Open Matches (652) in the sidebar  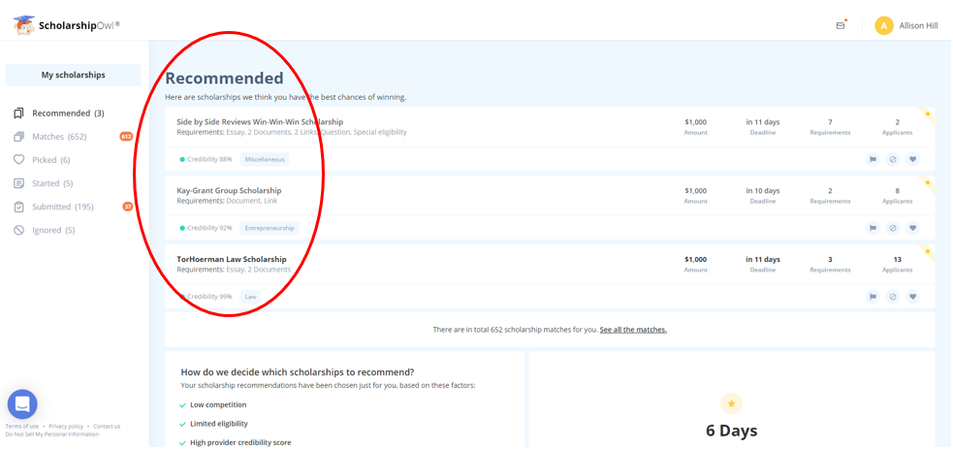click(x=59, y=137)
